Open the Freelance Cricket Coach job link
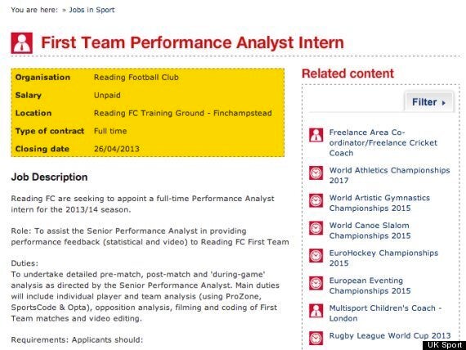466x350 pixels. click(383, 143)
